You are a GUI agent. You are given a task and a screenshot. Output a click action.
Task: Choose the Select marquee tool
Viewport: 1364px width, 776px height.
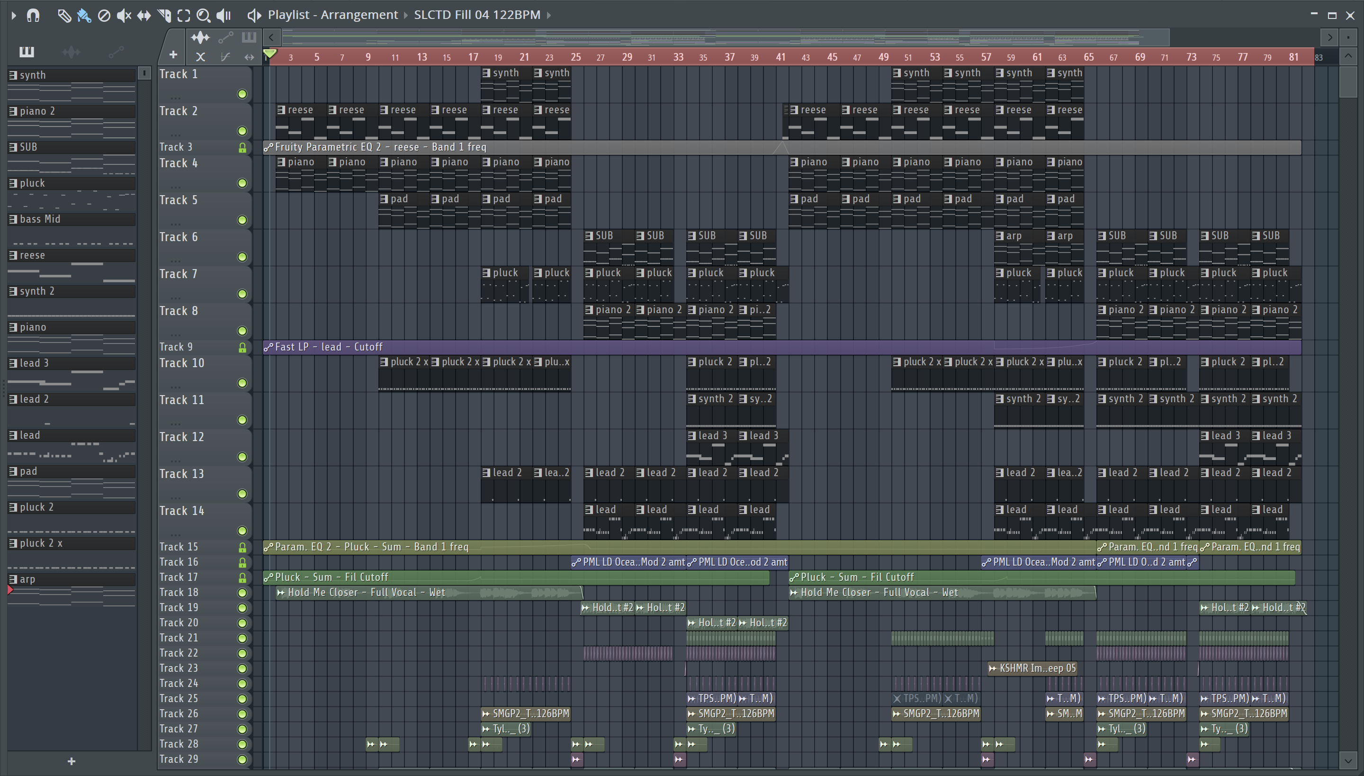(184, 16)
